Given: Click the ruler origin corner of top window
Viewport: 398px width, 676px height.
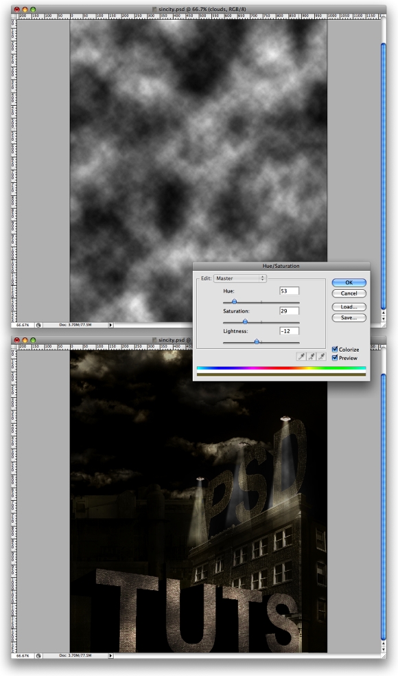Looking at the screenshot, I should tap(14, 16).
